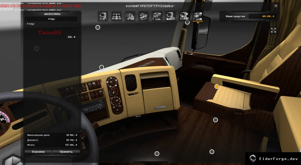Select the slot marker on white dashboard top
301x165 pixels.
tap(102, 67)
